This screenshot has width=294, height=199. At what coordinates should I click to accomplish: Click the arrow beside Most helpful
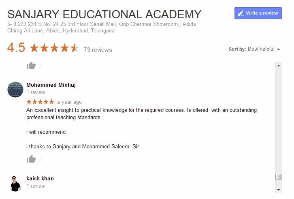[x=279, y=49]
